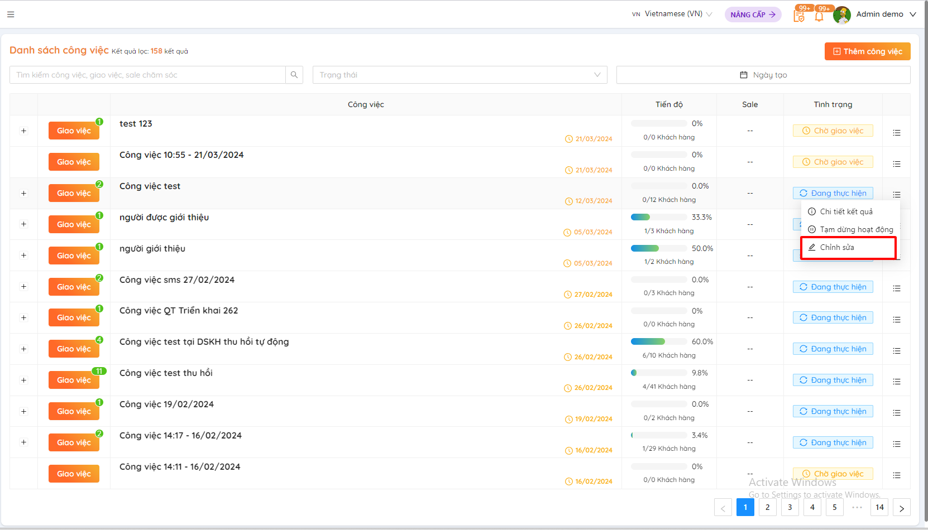Open actions menu for Công việc test thu hồi
The image size is (928, 530).
coord(897,382)
